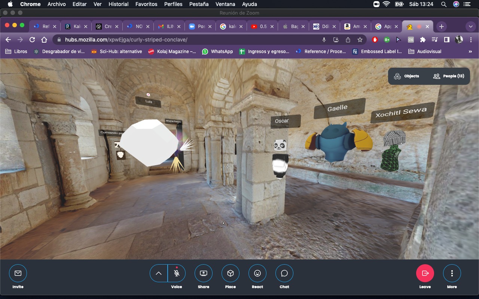Open the Historial menu
The width and height of the screenshot is (479, 299).
[x=118, y=4]
